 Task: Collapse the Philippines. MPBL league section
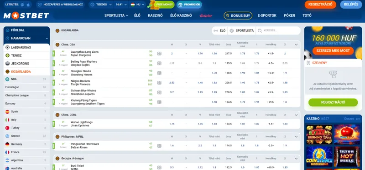click(296, 137)
